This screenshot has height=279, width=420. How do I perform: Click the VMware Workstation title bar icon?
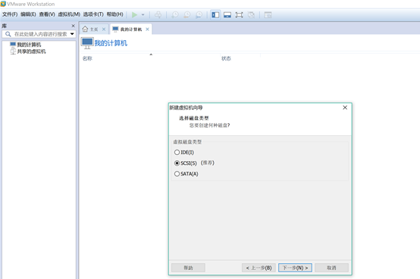click(3, 4)
